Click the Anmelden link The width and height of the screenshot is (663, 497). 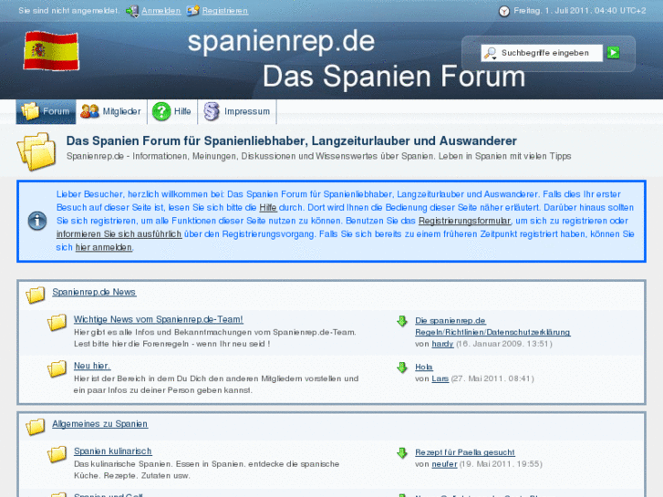click(161, 11)
